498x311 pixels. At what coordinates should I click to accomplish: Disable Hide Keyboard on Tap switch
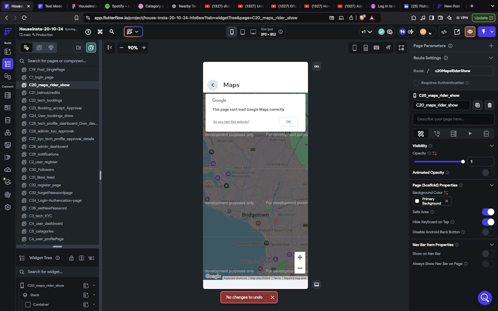coord(488,222)
